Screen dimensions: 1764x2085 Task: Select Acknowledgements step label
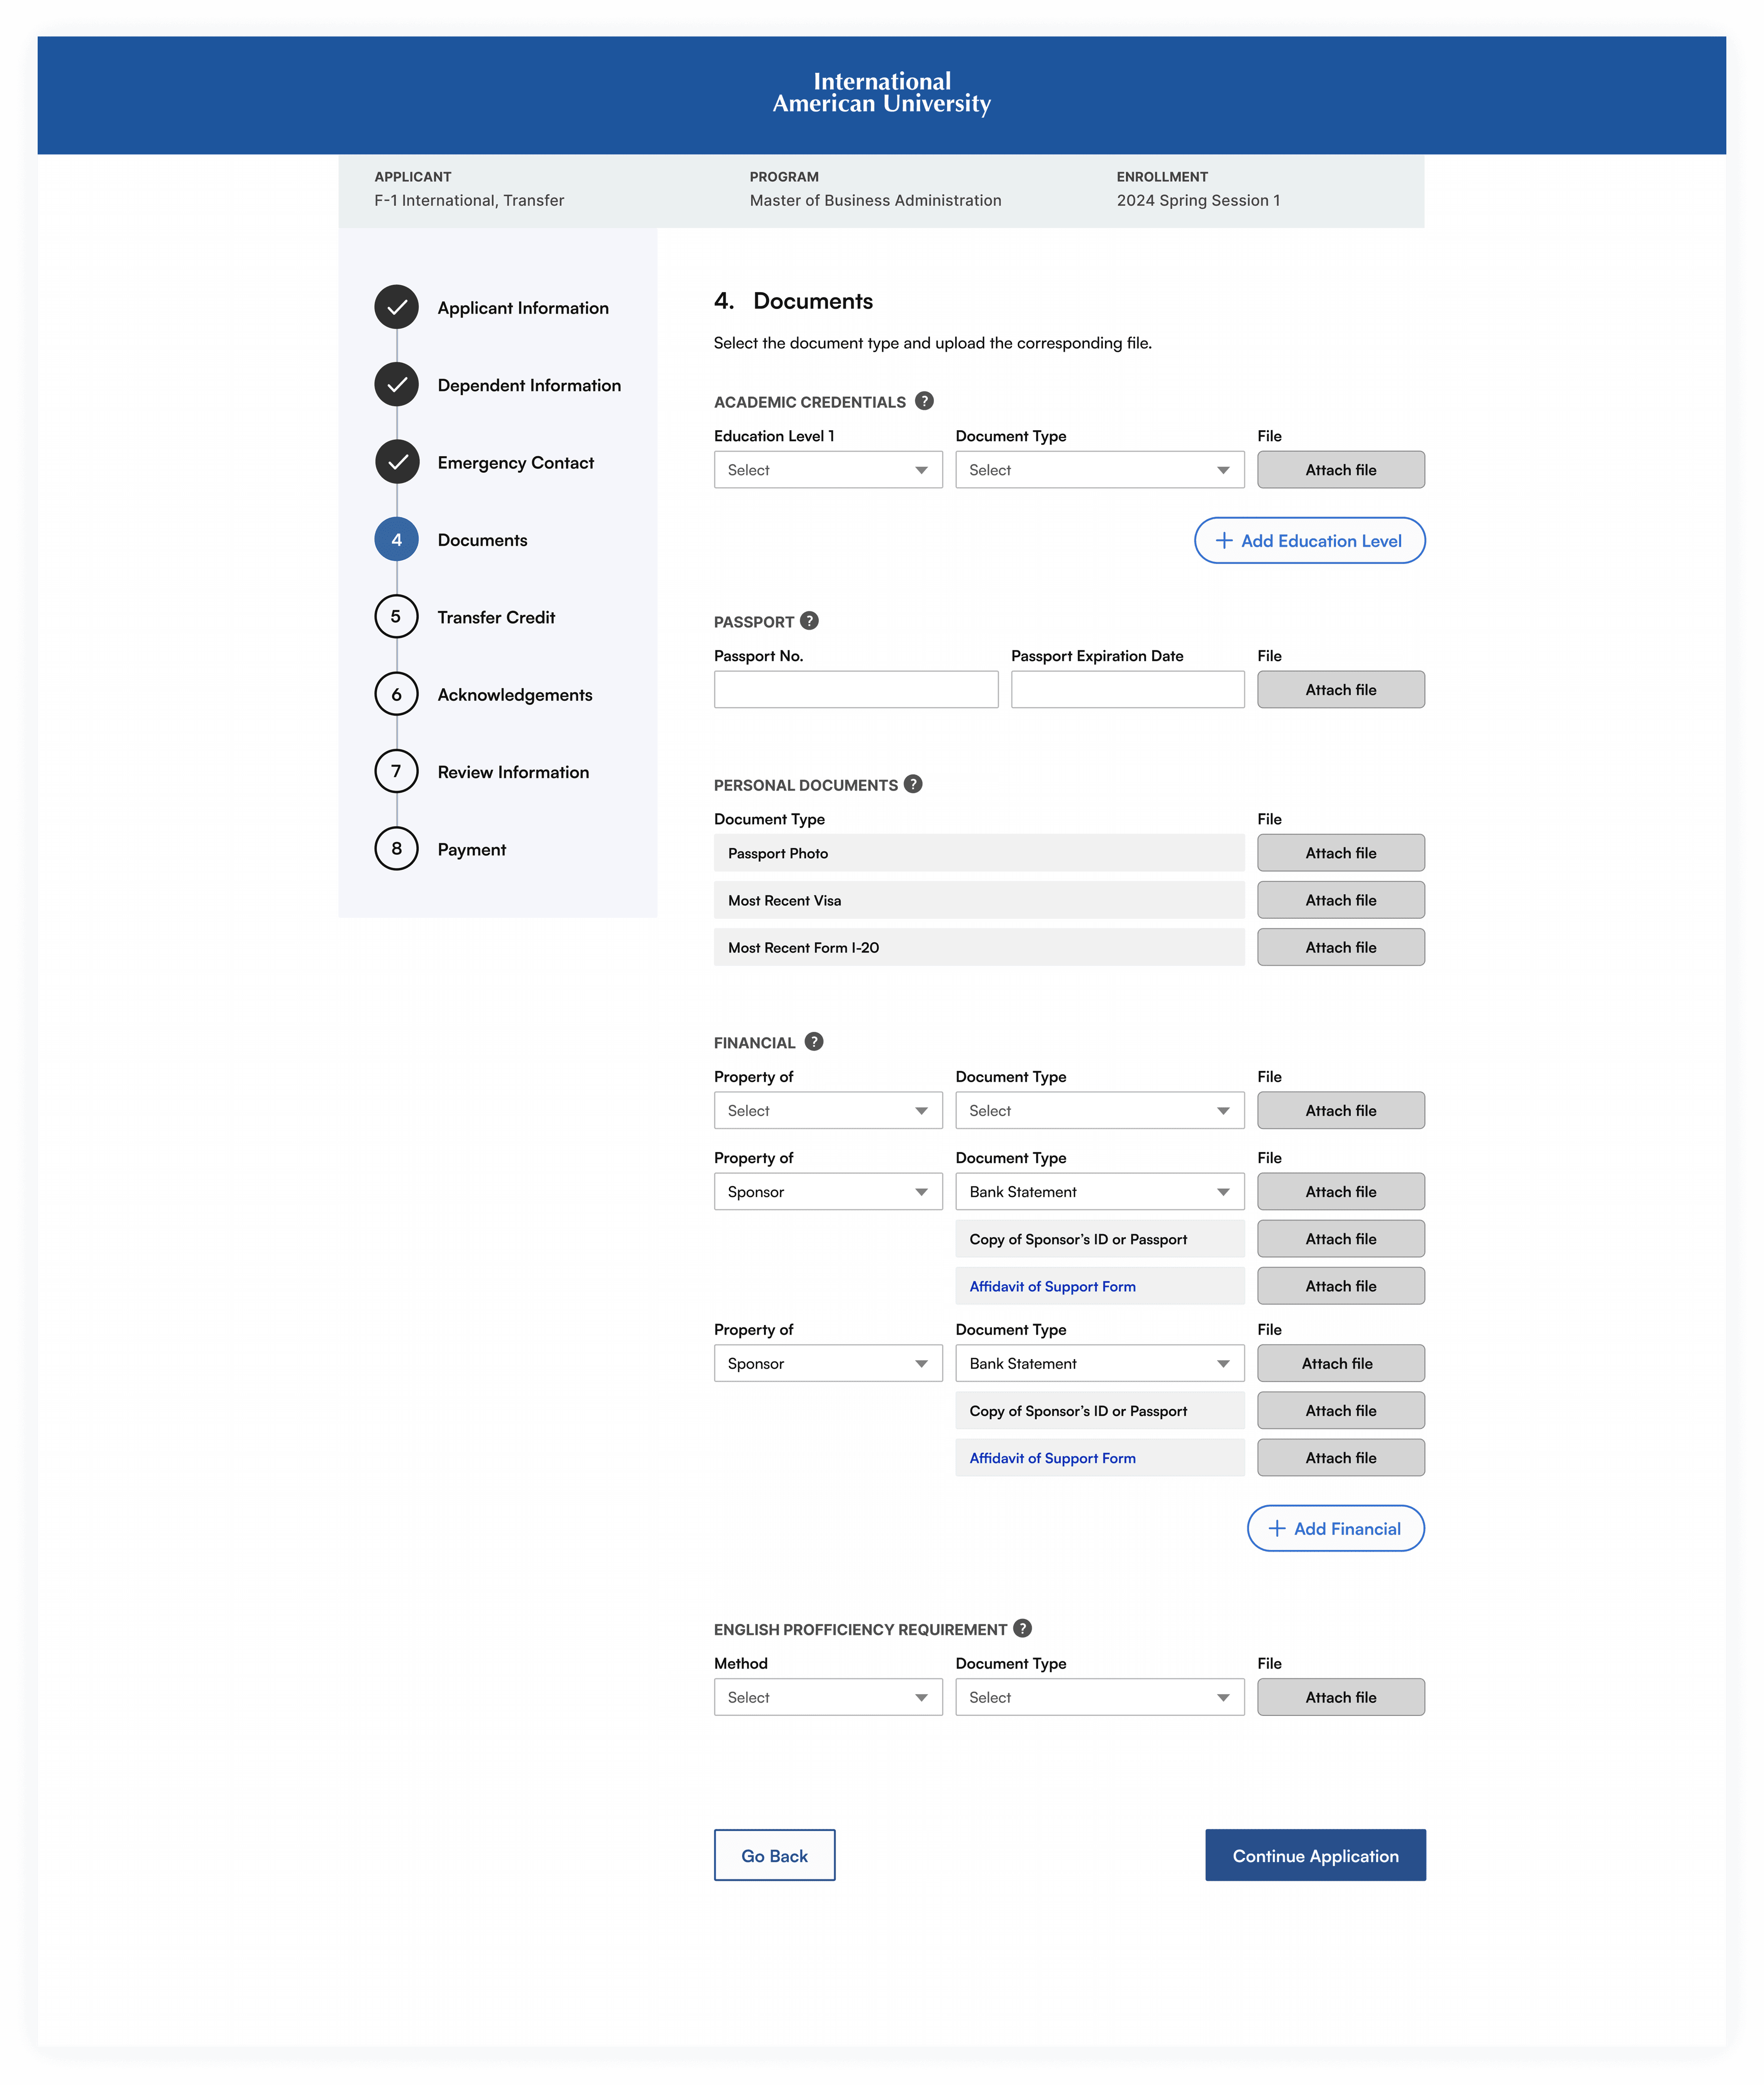(x=515, y=695)
